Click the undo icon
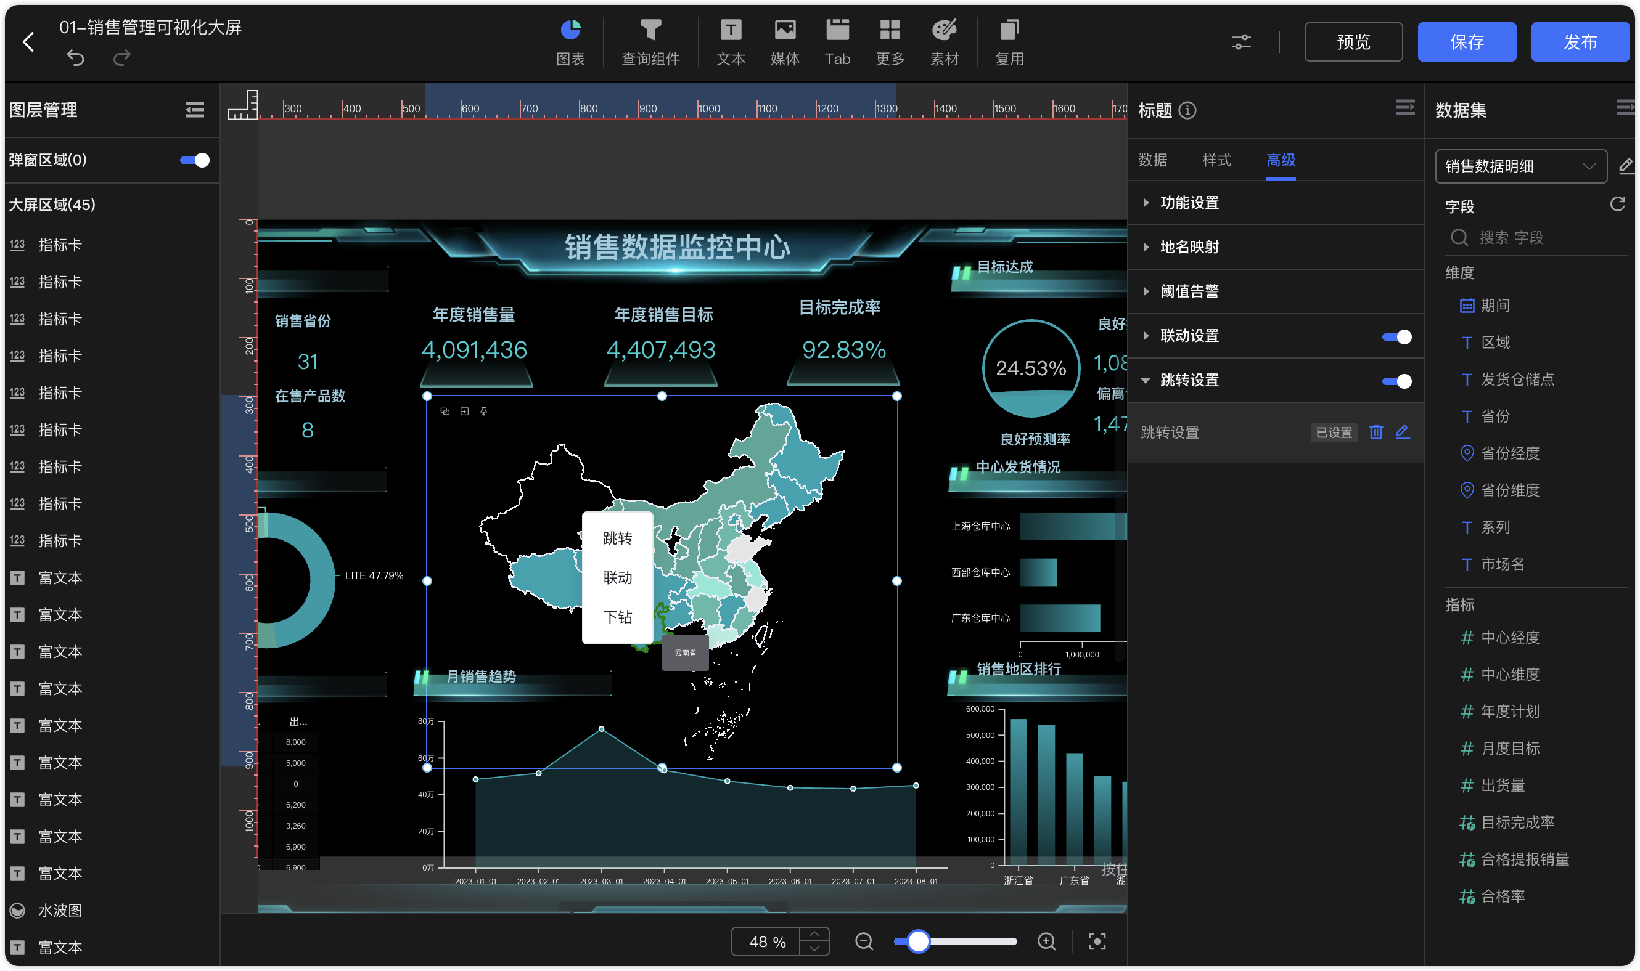This screenshot has height=971, width=1640. tap(75, 59)
